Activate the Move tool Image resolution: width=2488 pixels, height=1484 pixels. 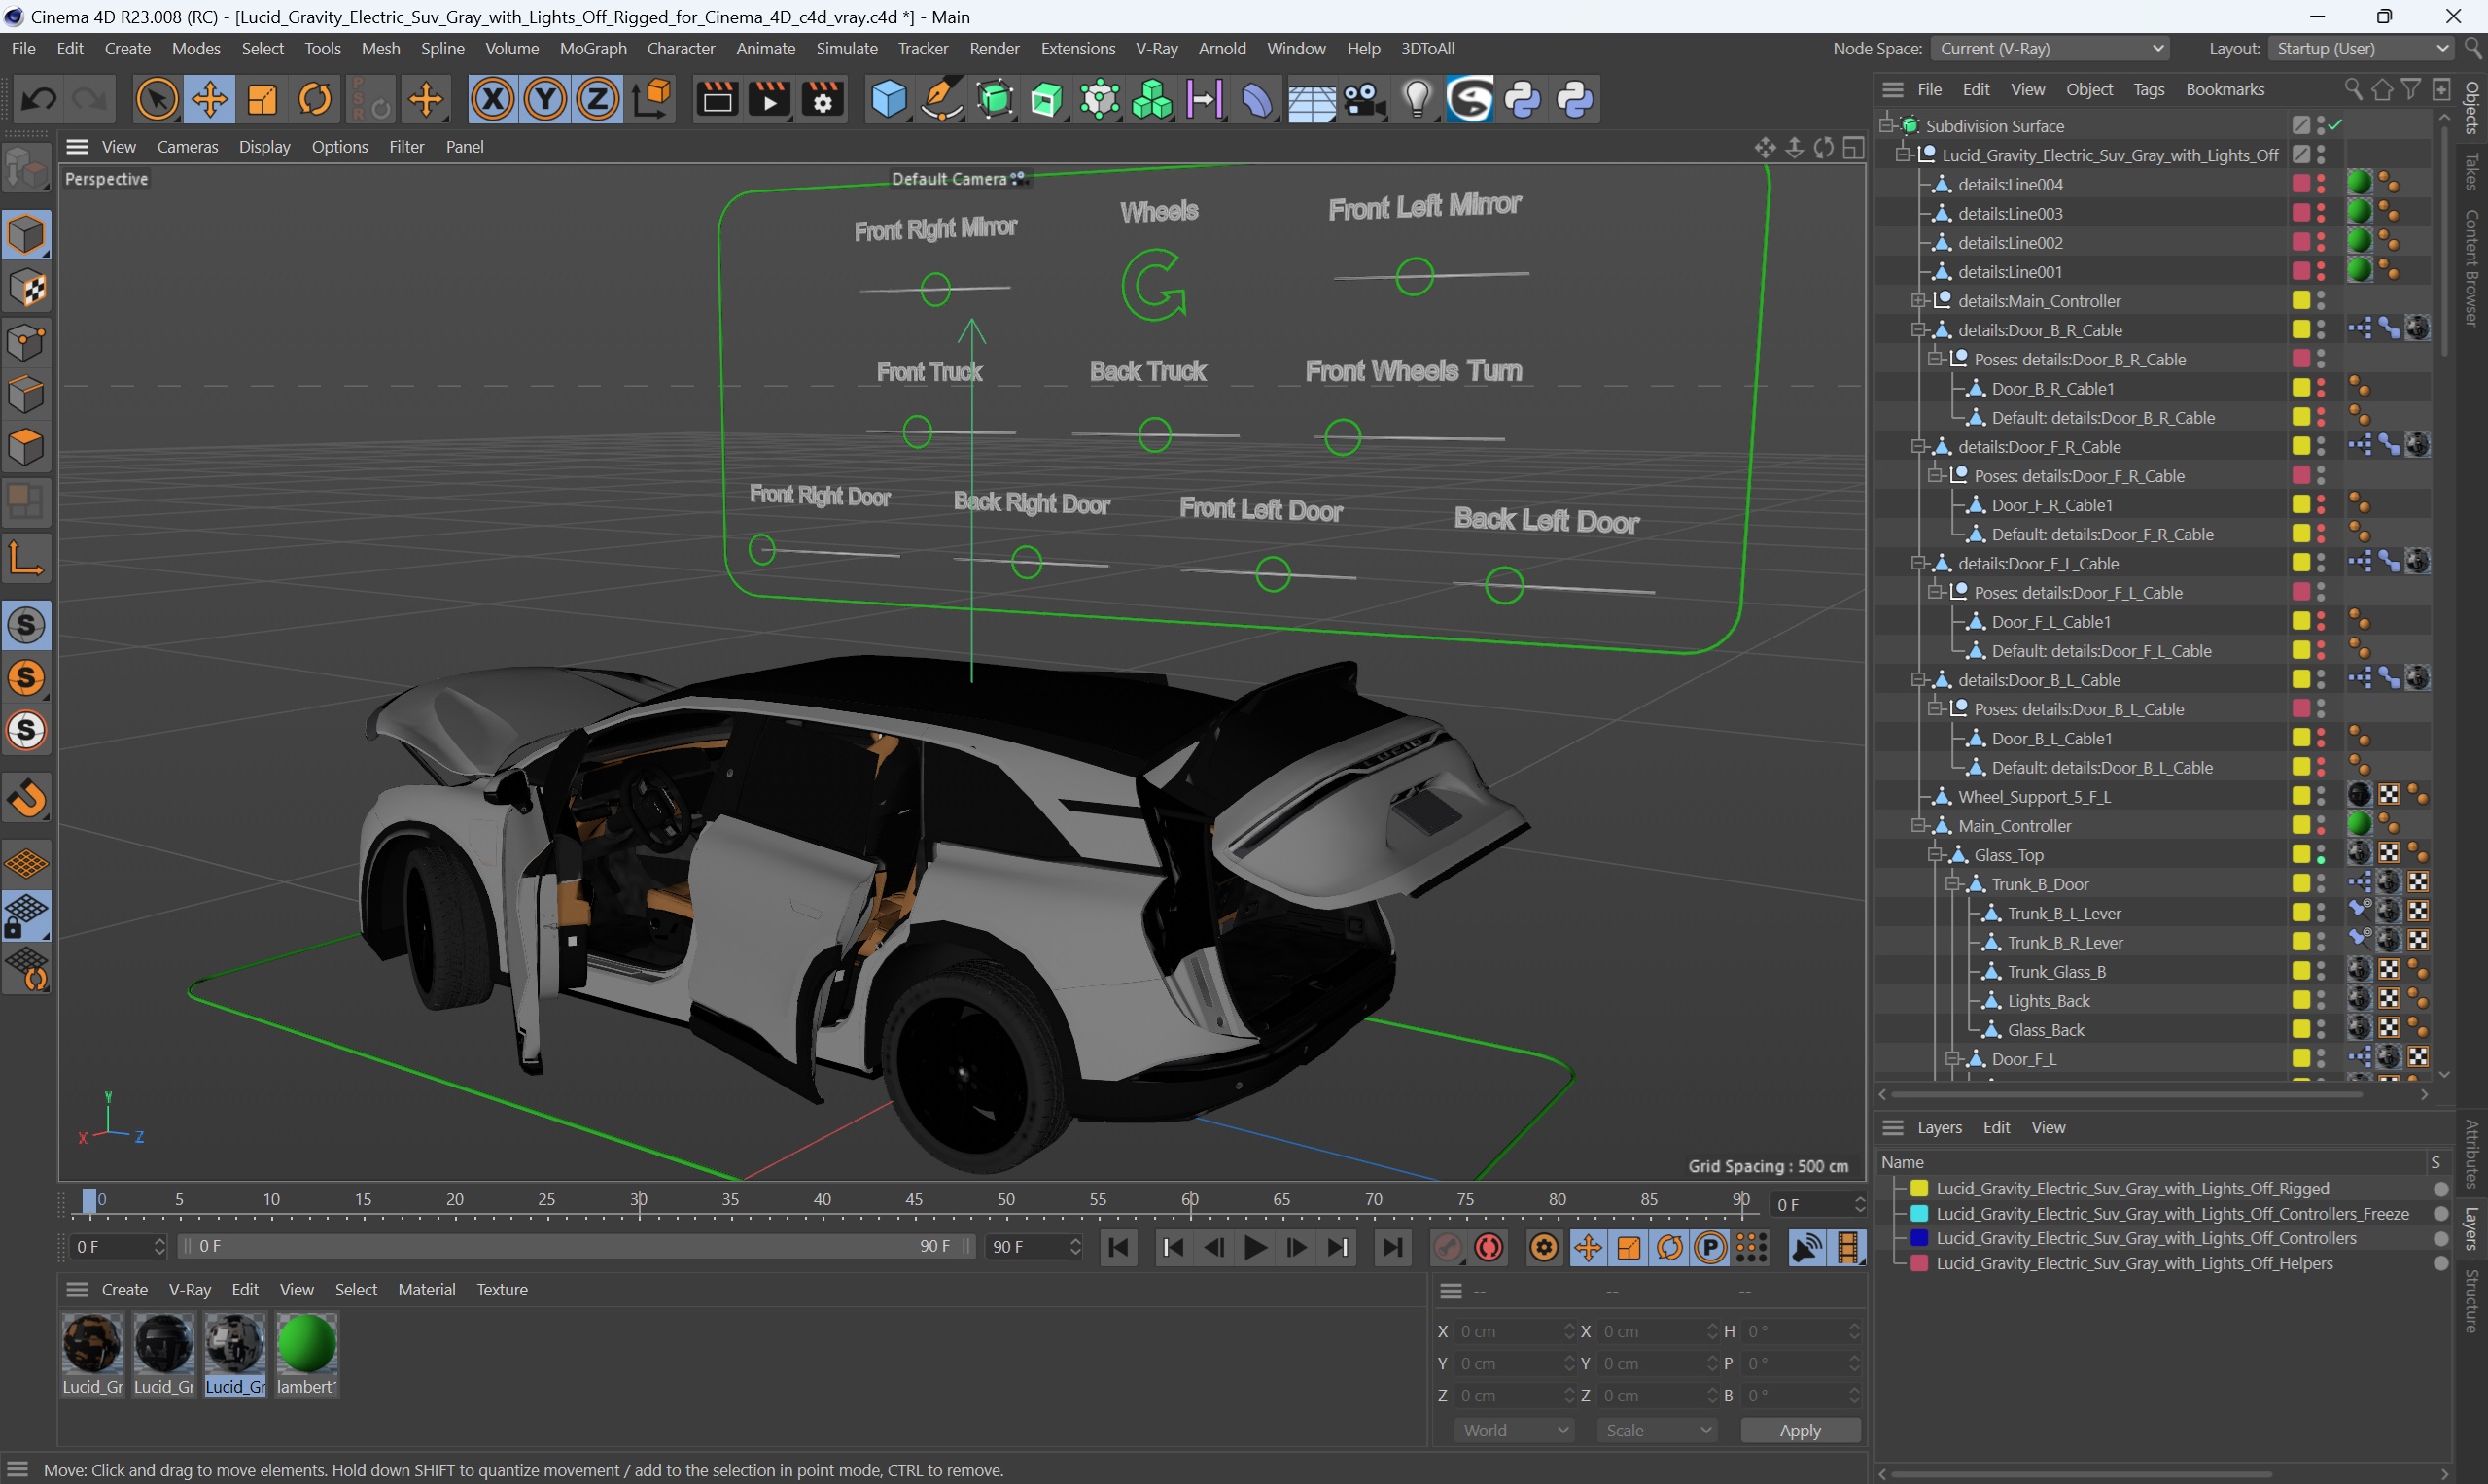point(209,99)
